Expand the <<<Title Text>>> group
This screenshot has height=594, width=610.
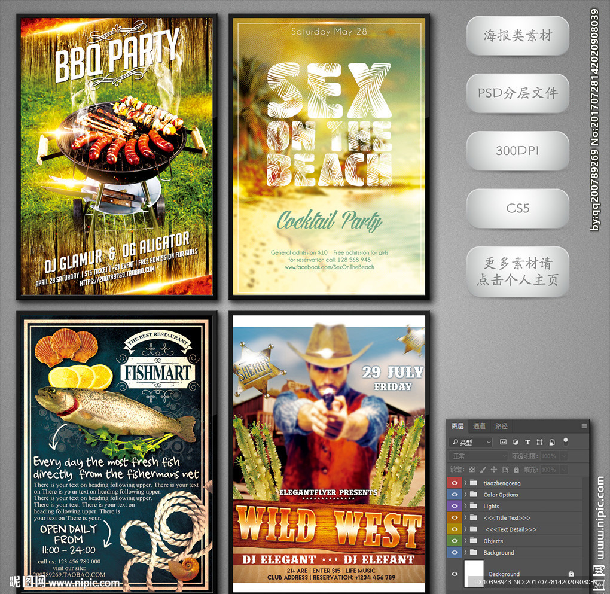465,517
